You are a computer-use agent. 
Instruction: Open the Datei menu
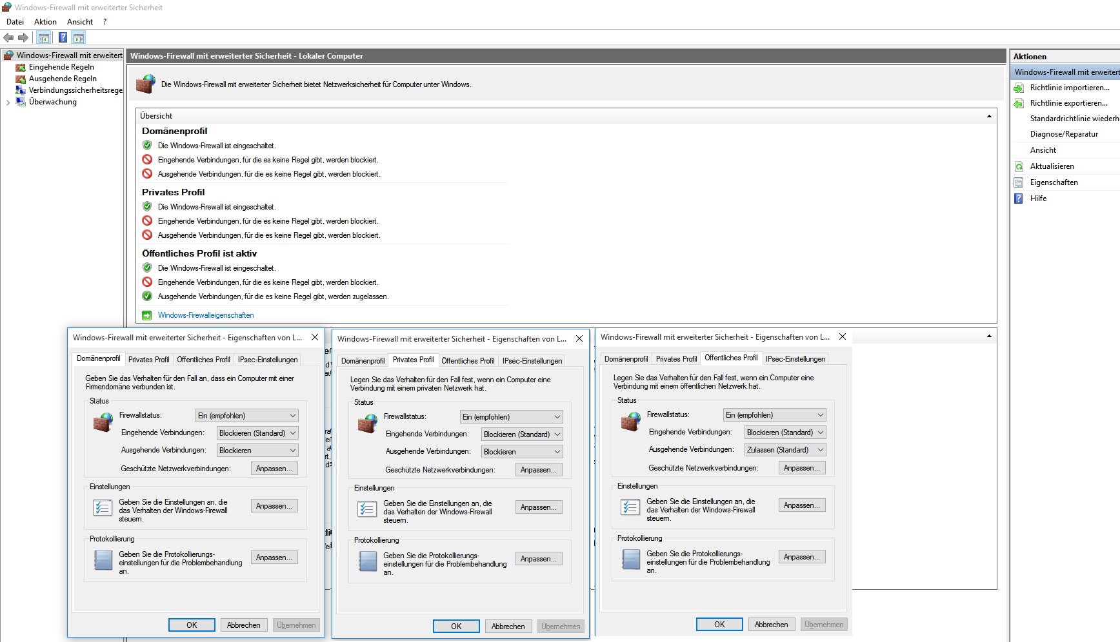15,22
